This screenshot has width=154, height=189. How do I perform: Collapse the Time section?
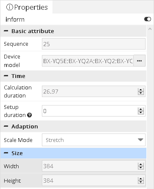coord(6,76)
